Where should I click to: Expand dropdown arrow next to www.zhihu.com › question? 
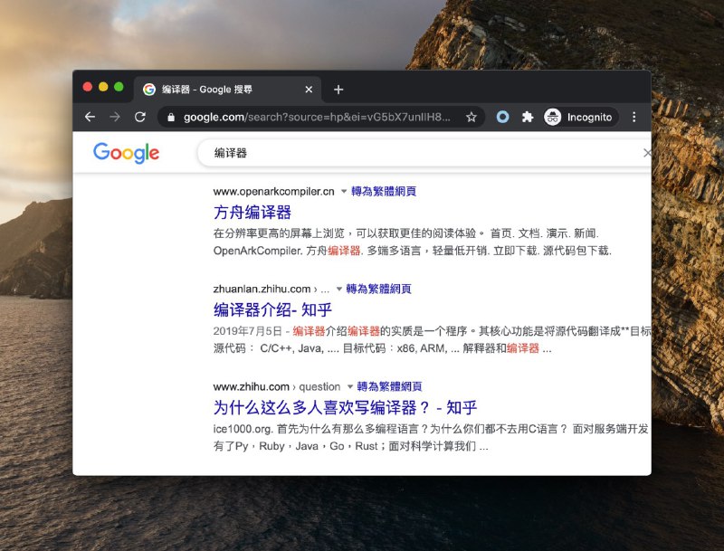point(350,386)
